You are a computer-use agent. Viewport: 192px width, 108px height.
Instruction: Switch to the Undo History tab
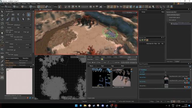[x=169, y=61]
